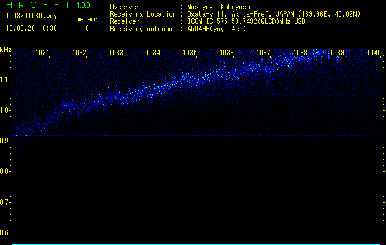Click the A504HB(yagi 4el) antenna text

(x=217, y=29)
